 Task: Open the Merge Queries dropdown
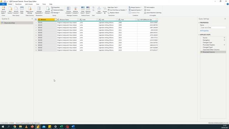pyautogui.click(x=135, y=7)
